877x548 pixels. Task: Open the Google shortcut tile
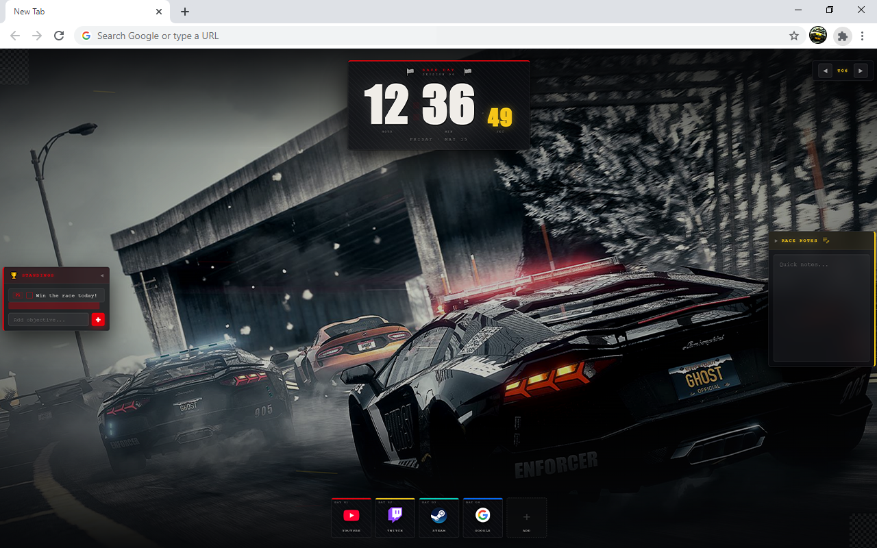click(x=482, y=518)
